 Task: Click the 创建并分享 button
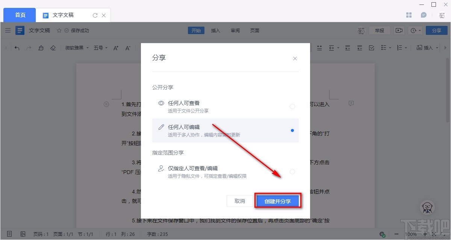tap(278, 201)
